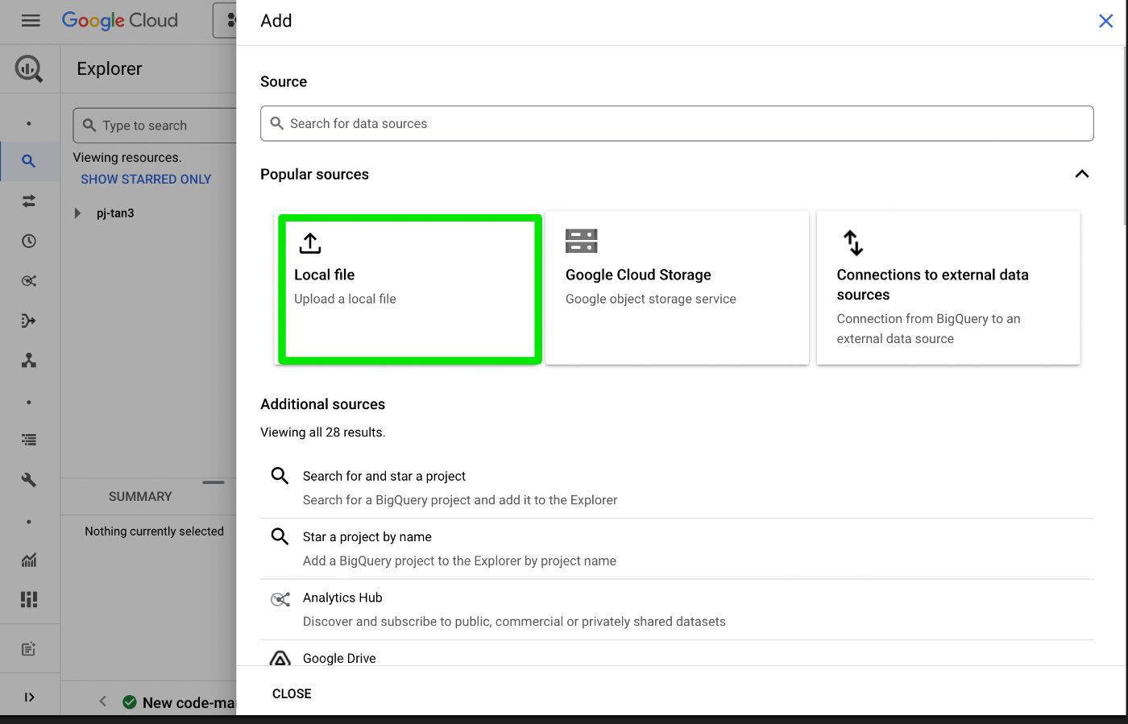
Task: Open the main hamburger navigation menu
Action: [x=31, y=21]
